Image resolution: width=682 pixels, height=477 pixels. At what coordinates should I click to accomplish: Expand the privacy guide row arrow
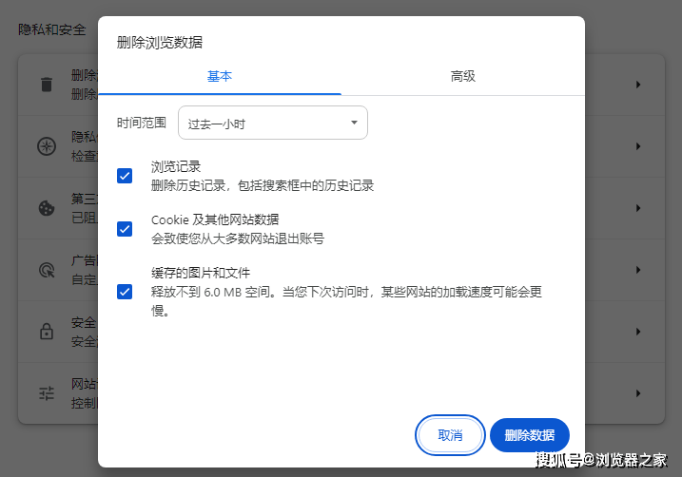click(638, 146)
